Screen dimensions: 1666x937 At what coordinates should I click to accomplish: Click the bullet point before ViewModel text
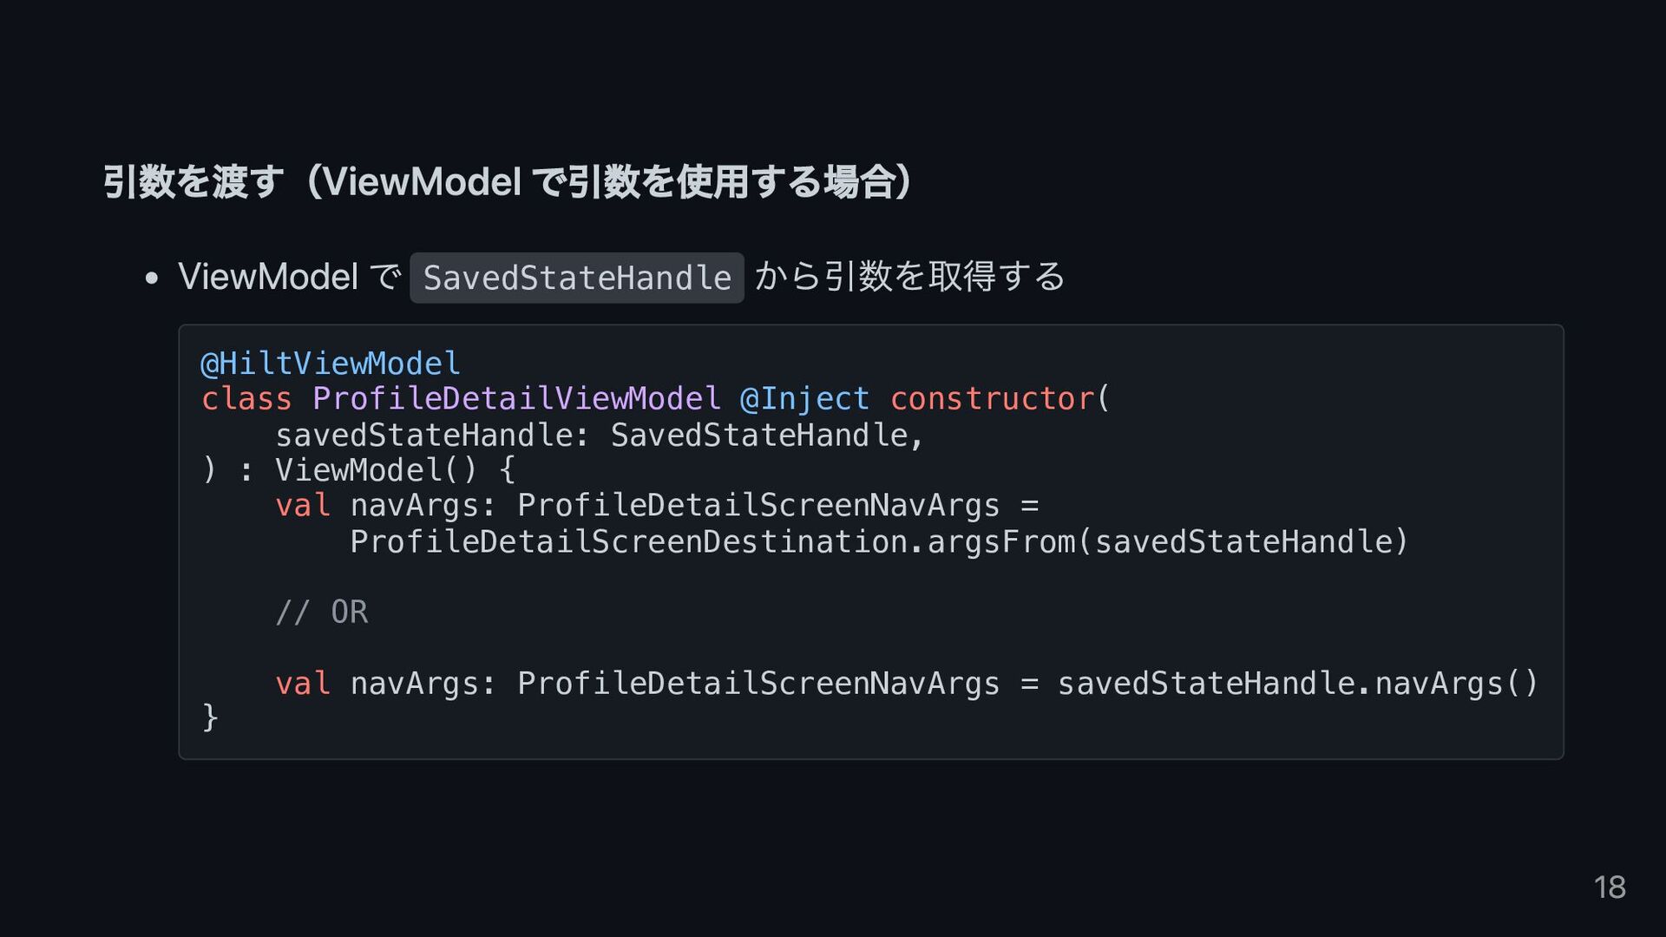click(152, 278)
